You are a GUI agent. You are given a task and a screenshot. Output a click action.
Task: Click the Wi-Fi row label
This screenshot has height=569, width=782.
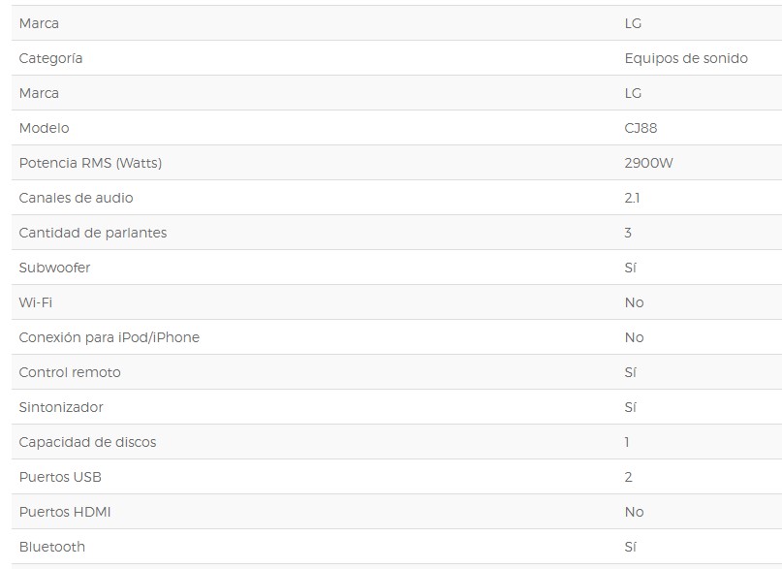coord(35,302)
